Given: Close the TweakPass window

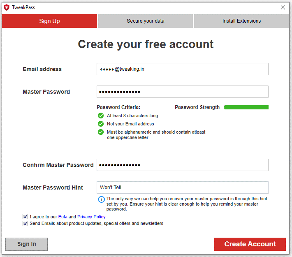Looking at the screenshot, I should pos(283,7).
